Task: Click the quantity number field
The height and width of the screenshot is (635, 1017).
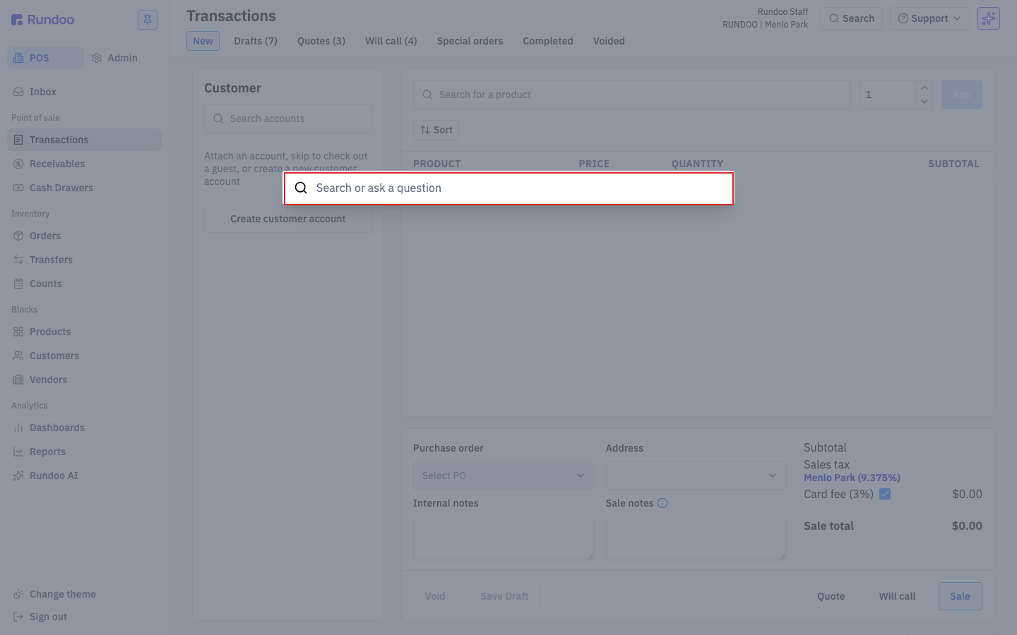Action: point(888,95)
